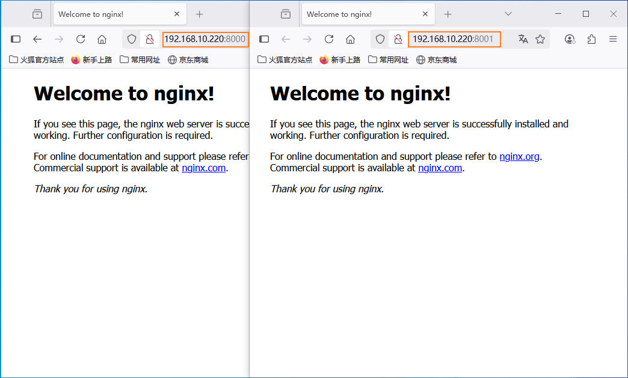Translate this page icon in address bar
628x378 pixels.
click(x=523, y=39)
